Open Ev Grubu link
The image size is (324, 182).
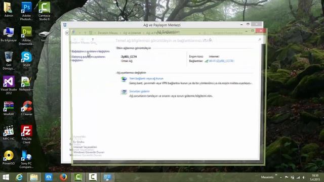79,142
